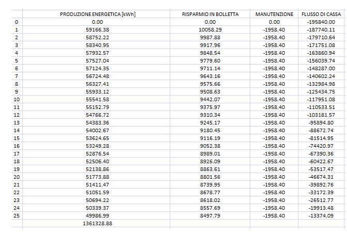Click the year 25 row label
The height and width of the screenshot is (233, 347).
(17, 216)
